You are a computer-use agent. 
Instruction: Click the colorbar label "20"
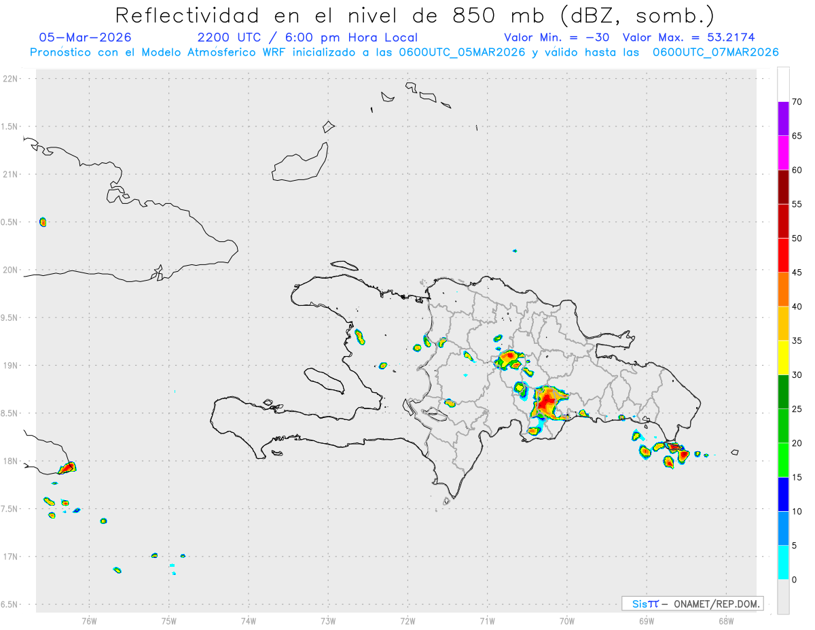[797, 443]
